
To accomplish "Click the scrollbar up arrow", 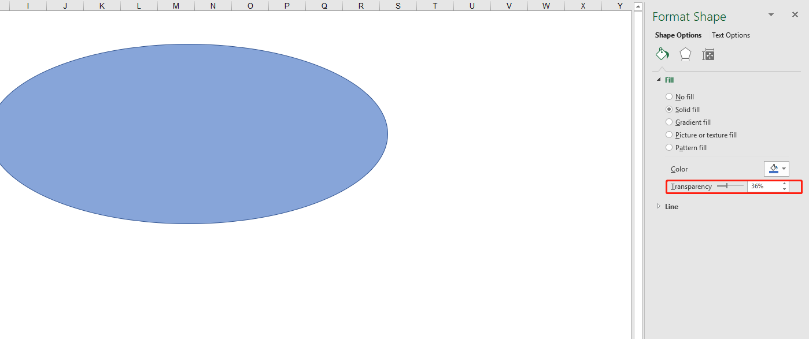I will (x=638, y=6).
